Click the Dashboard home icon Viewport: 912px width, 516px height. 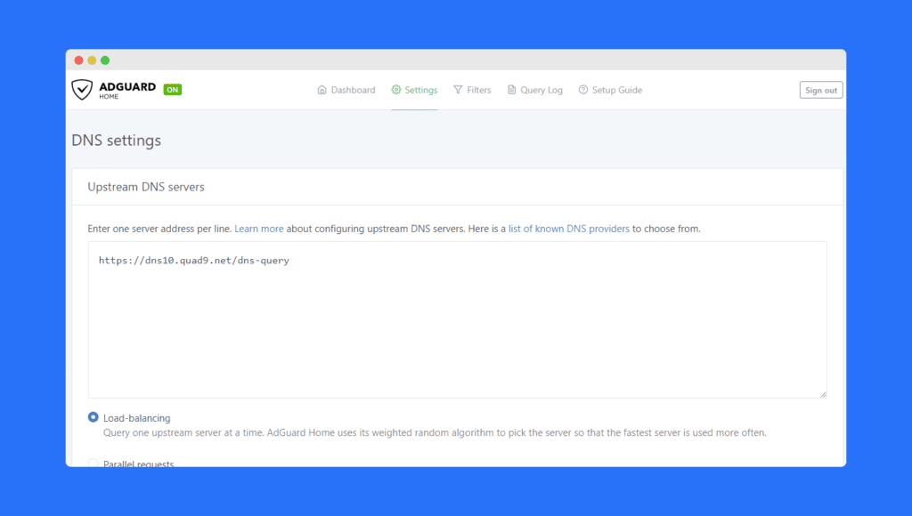click(322, 90)
